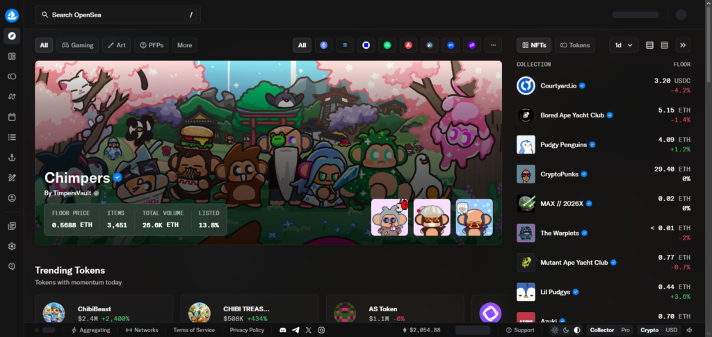Open the 1d timeframe dropdown
Viewport: 712px width, 337px height.
(623, 45)
